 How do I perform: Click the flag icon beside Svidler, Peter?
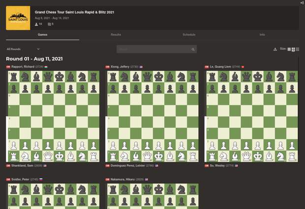pos(41,179)
